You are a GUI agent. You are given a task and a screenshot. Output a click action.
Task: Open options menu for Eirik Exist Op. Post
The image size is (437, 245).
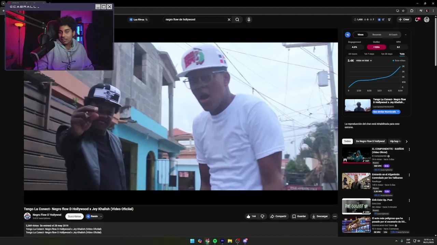(409, 200)
